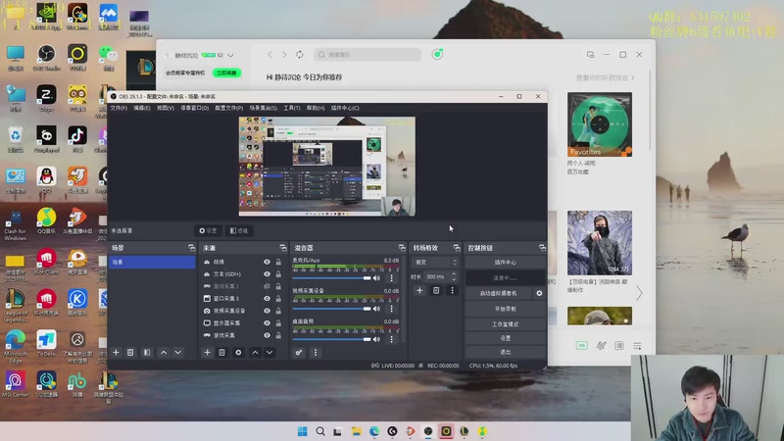The height and width of the screenshot is (441, 784).
Task: Click 立即续费 in the music player
Action: pyautogui.click(x=227, y=73)
